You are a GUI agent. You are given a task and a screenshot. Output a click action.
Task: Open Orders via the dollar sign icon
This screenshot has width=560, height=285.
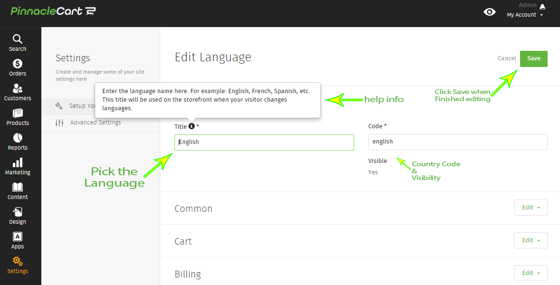(x=18, y=64)
